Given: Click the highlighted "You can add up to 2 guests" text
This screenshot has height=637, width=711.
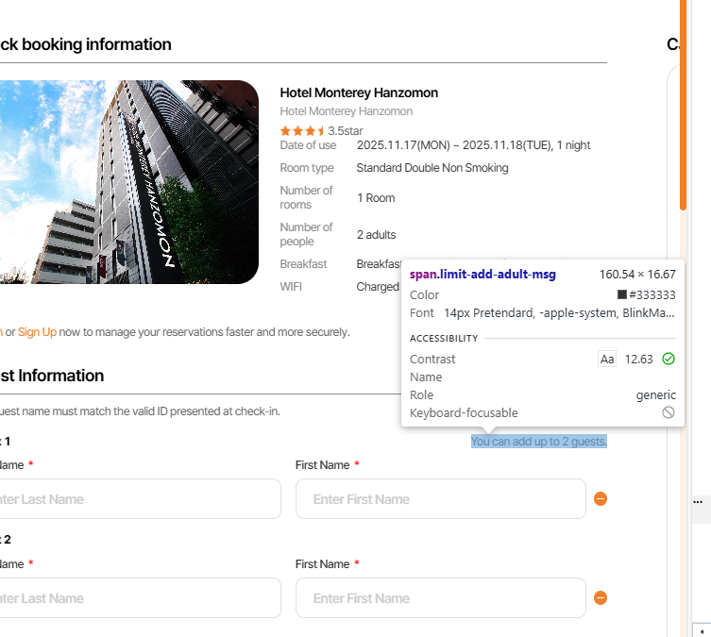Looking at the screenshot, I should pyautogui.click(x=539, y=442).
